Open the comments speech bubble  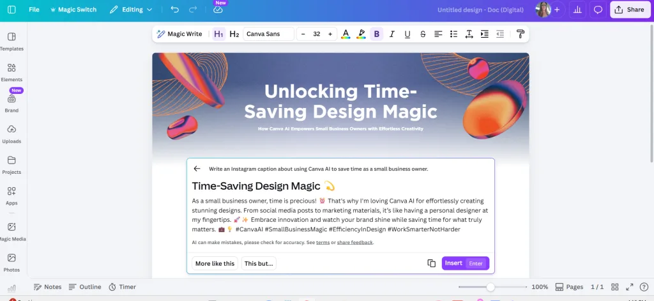coord(598,10)
